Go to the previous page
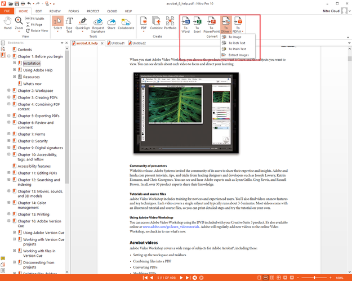 pos(152,278)
